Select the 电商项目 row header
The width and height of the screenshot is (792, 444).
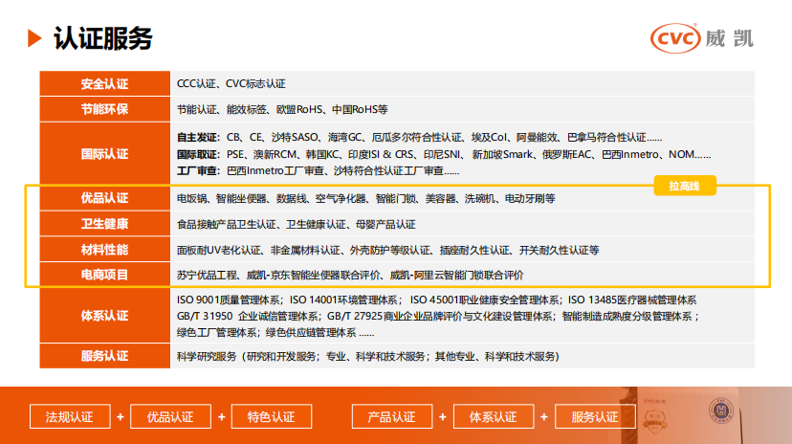pos(104,275)
